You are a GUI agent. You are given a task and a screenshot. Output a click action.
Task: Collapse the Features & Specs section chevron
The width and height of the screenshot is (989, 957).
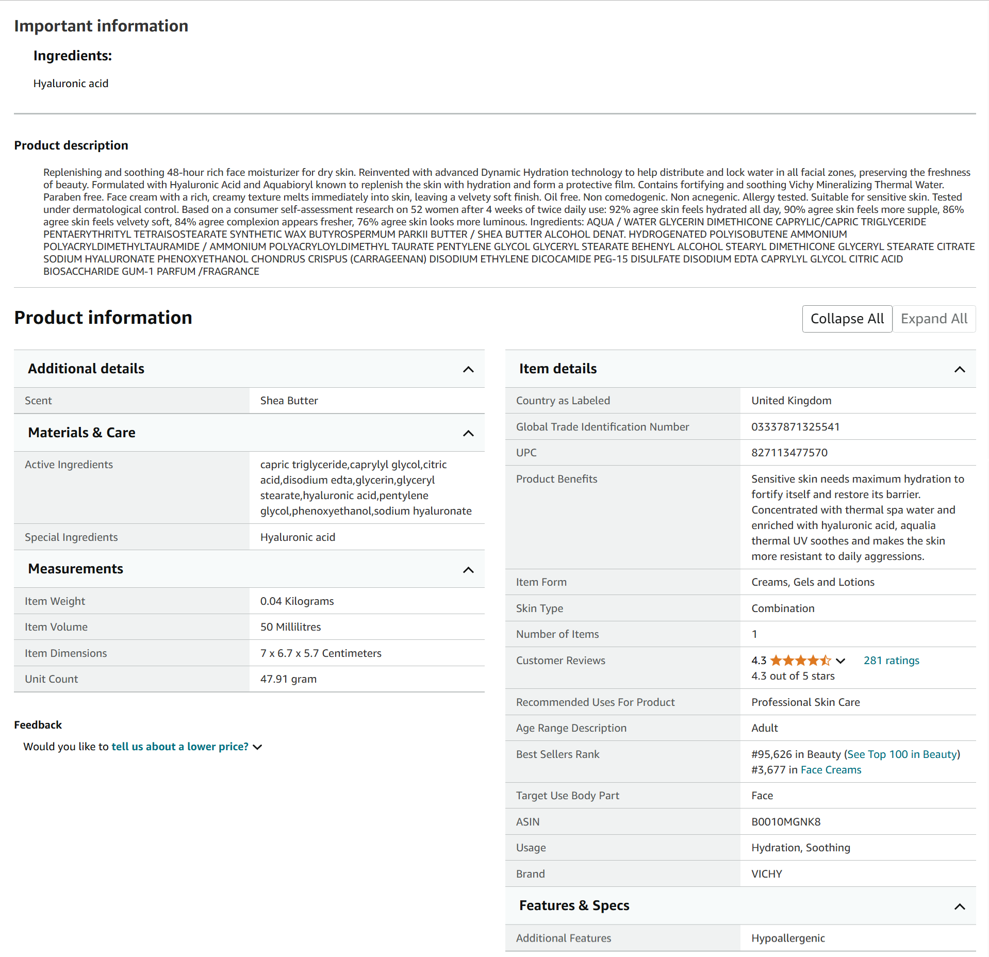tap(959, 906)
